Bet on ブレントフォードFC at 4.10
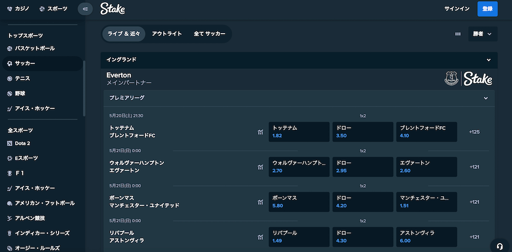Screen dimensions: 512x252 click(427, 132)
